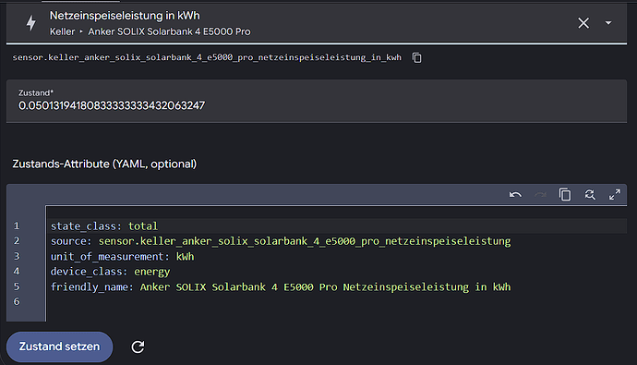
Task: Click the source: sensor line in YAML
Action: pos(281,241)
